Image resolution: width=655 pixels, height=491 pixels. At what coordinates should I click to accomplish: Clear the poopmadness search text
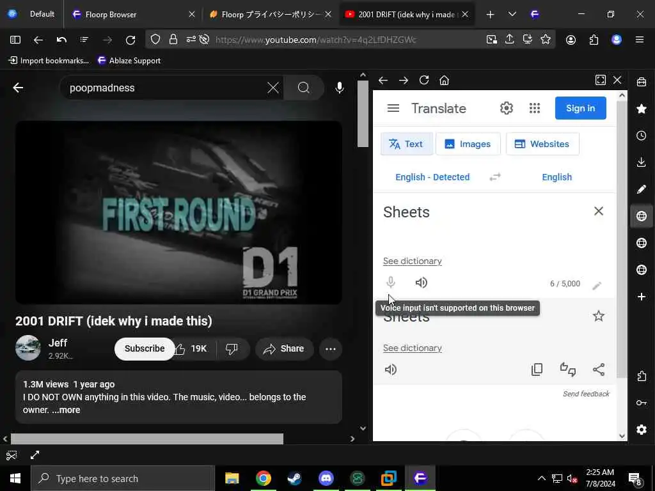click(272, 88)
